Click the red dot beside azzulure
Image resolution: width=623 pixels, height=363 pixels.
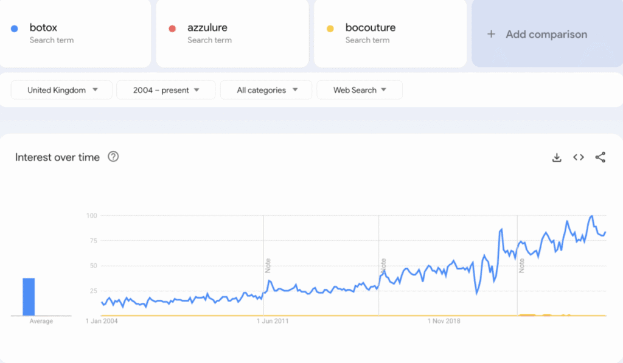click(172, 29)
